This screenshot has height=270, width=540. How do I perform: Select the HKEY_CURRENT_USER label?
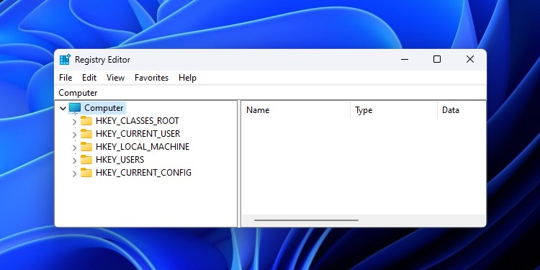pyautogui.click(x=138, y=134)
